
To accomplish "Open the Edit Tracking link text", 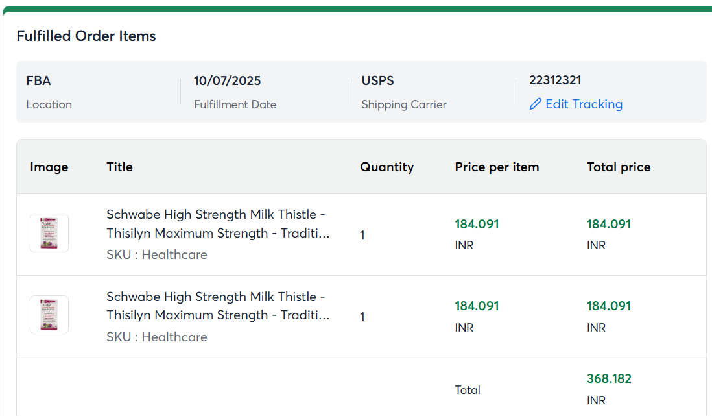I will [584, 104].
